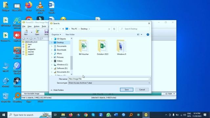Click the New folder button

[70, 34]
